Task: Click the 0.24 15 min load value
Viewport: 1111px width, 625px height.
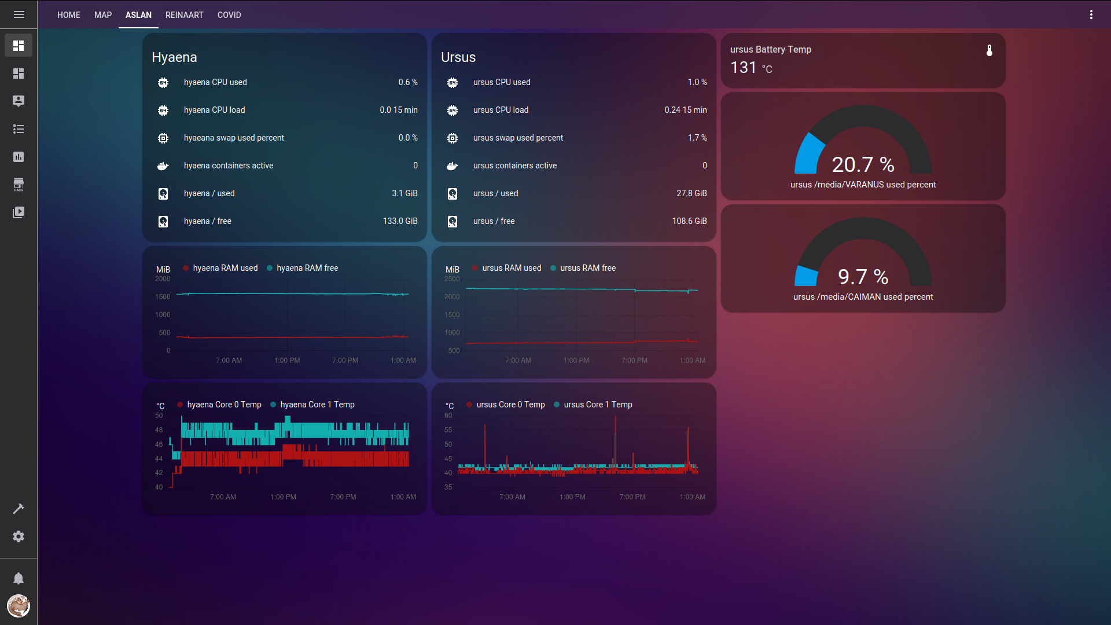Action: pos(686,111)
